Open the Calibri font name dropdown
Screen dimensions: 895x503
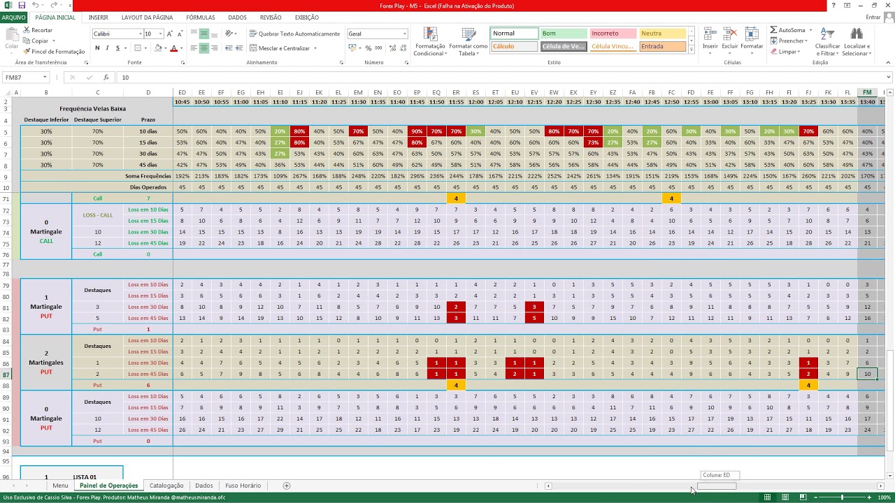click(x=139, y=34)
